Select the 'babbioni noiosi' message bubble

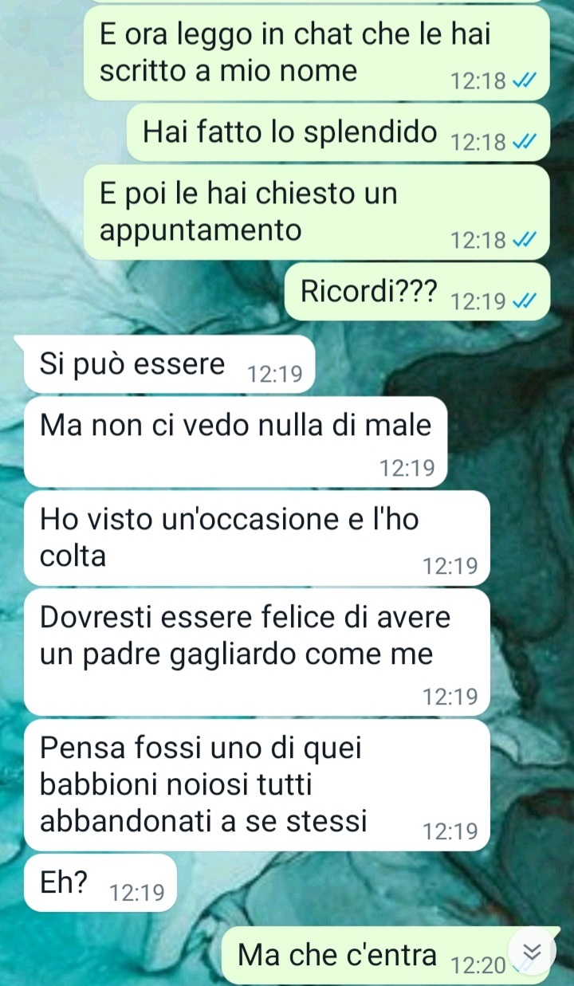(x=257, y=784)
